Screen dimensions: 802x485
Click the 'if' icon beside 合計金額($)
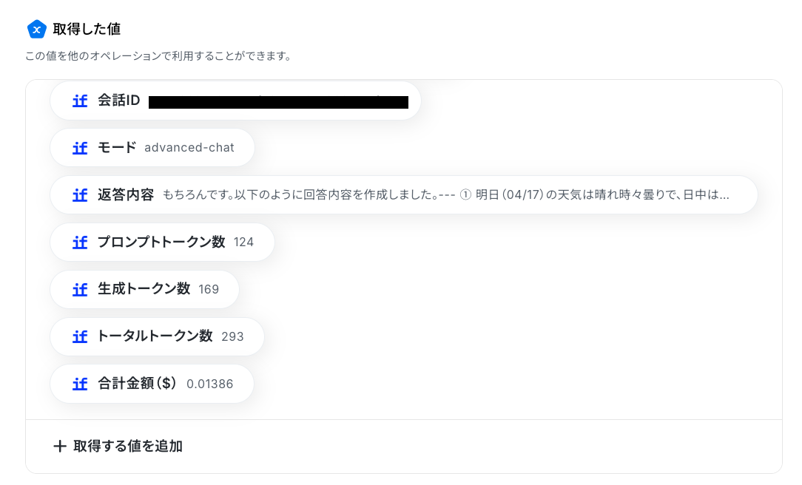[80, 384]
